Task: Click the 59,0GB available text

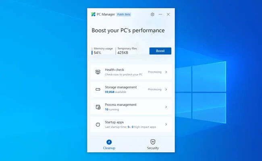Action: (115, 92)
